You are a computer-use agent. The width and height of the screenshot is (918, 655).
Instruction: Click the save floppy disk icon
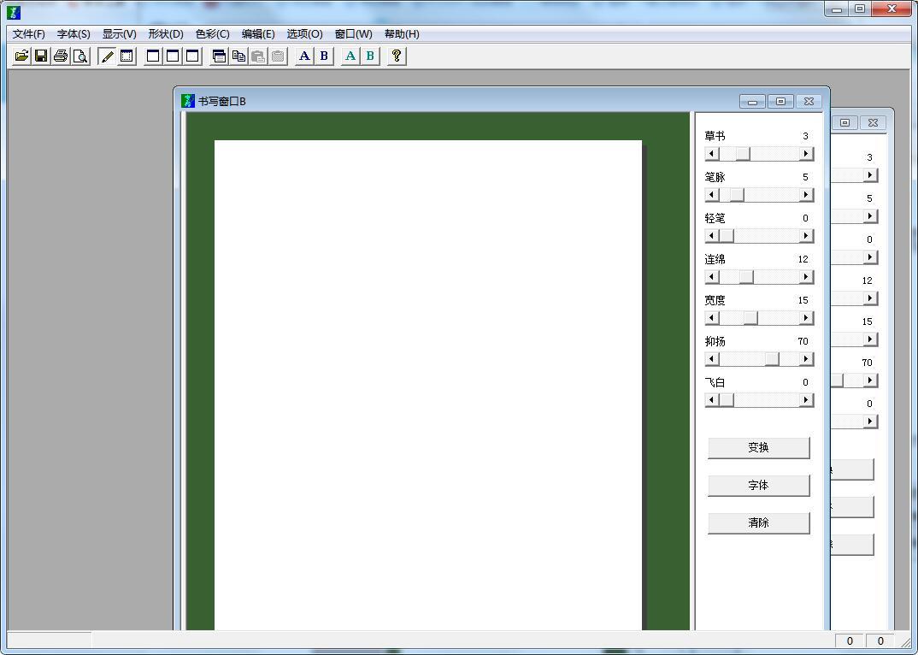(41, 56)
